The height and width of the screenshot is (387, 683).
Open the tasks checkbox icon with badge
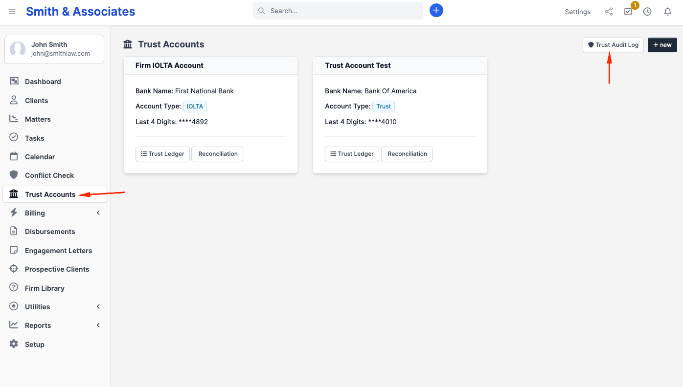click(628, 11)
